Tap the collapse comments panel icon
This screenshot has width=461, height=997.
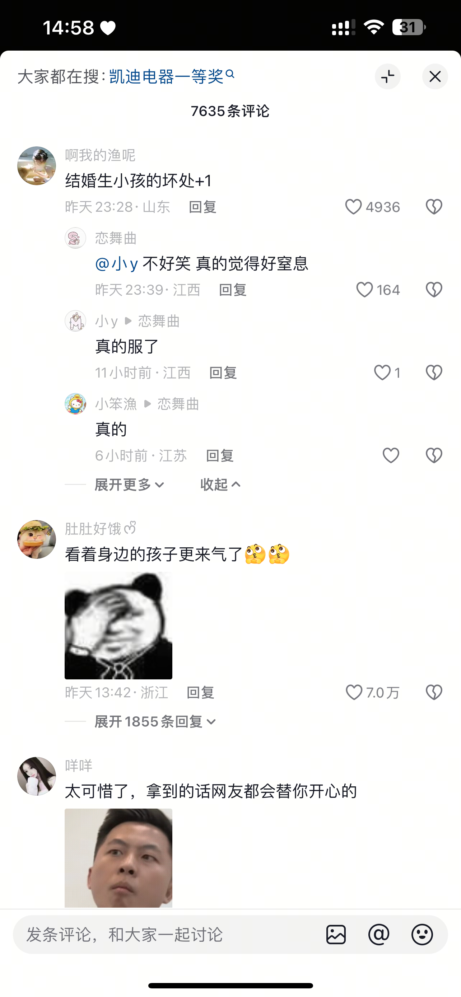pyautogui.click(x=387, y=77)
